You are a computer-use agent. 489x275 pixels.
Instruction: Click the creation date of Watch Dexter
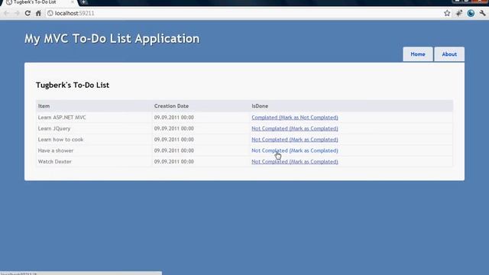click(173, 162)
